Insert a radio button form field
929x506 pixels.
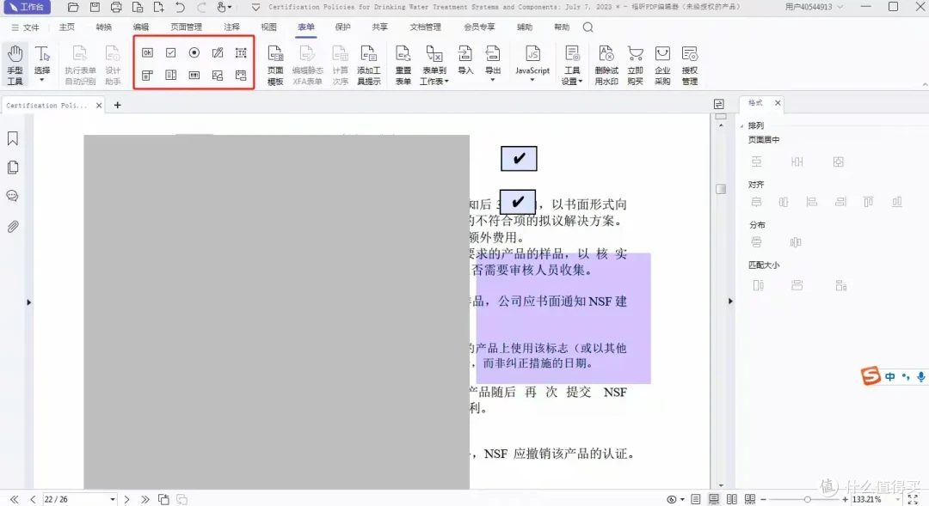point(194,52)
